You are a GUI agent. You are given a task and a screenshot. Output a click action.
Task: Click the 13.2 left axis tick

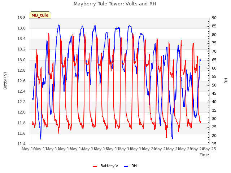[x=22, y=49]
